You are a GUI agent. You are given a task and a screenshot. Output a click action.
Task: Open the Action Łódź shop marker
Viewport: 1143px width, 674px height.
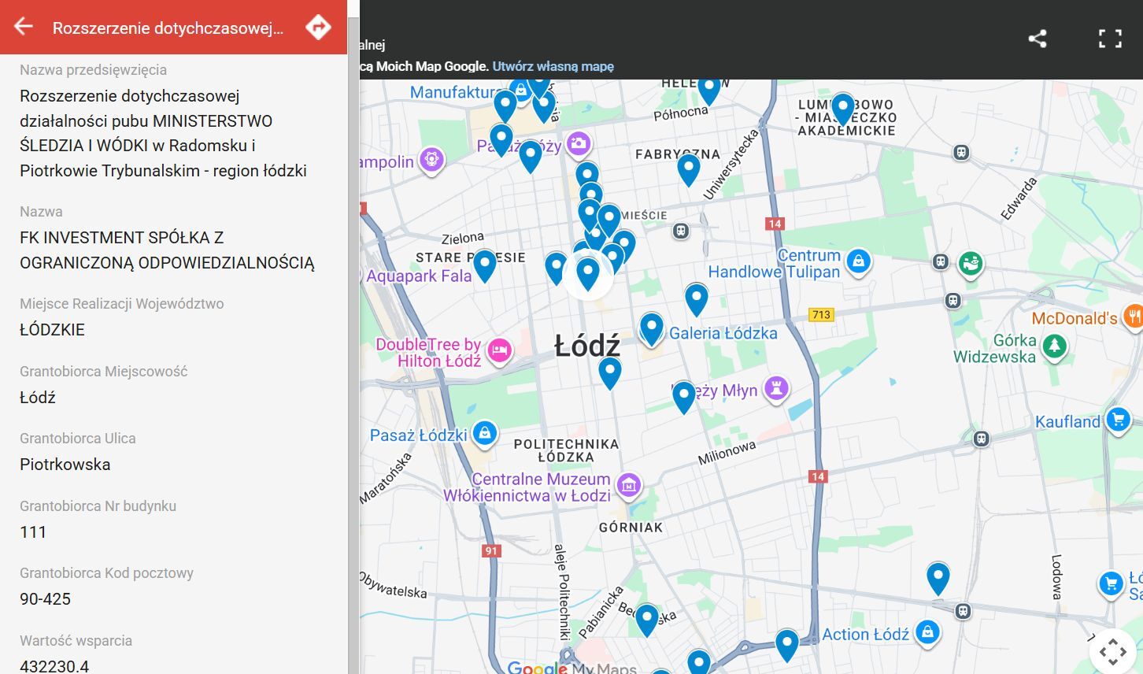coord(927,632)
